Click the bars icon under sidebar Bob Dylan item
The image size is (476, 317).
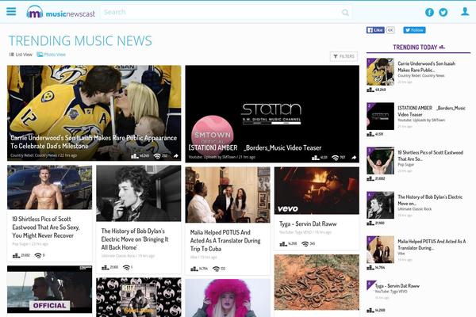[370, 223]
